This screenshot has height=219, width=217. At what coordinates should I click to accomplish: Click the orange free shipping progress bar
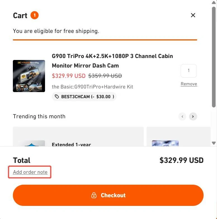click(x=105, y=40)
